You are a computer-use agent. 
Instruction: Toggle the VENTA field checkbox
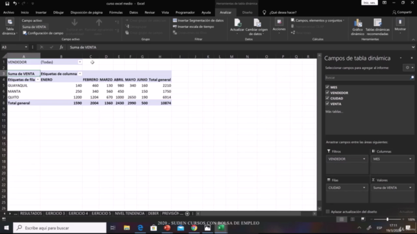point(327,104)
